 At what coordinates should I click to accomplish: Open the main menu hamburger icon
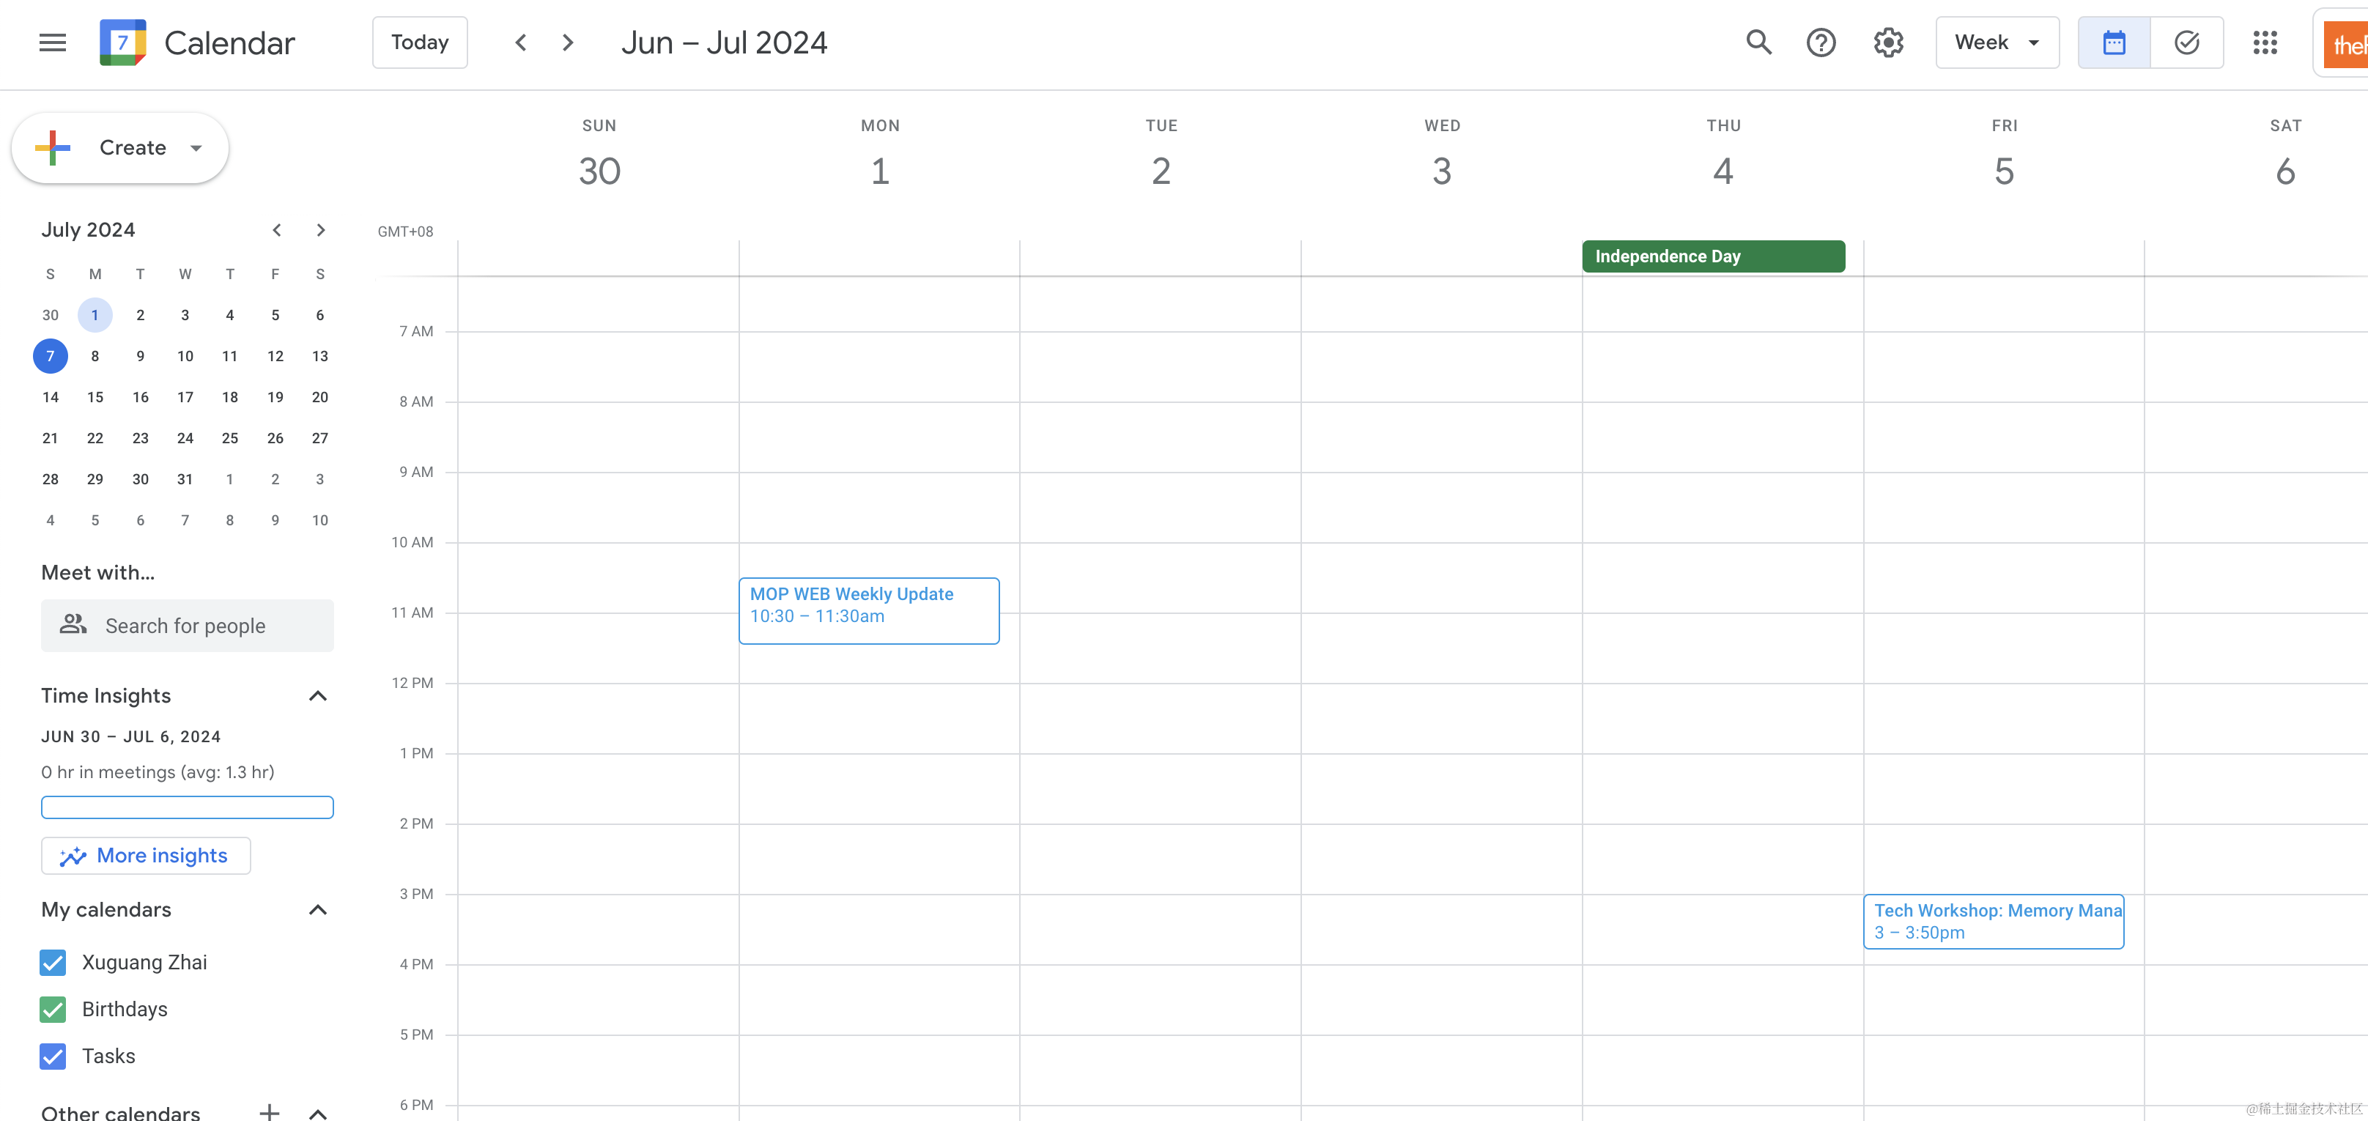53,42
